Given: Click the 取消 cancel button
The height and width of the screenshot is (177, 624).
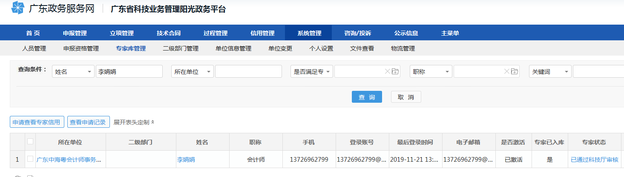Looking at the screenshot, I should (x=406, y=97).
